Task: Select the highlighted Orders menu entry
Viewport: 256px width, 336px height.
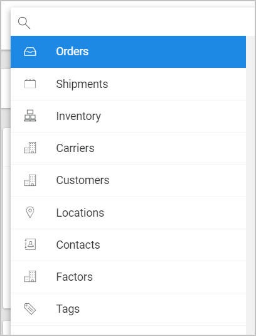Action: [128, 52]
